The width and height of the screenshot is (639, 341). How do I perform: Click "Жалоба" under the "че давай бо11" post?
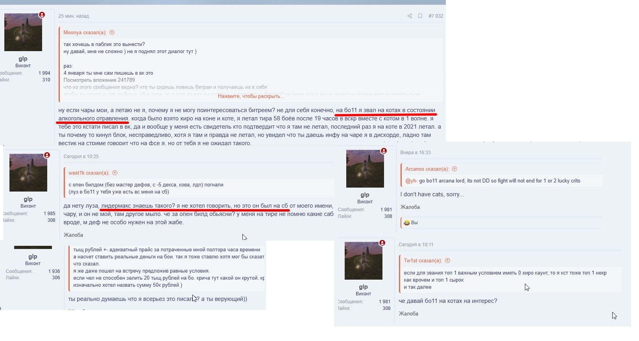click(x=408, y=314)
